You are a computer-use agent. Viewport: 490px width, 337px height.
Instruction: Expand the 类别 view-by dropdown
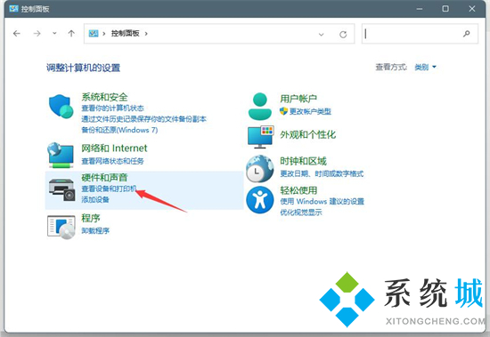pos(425,67)
